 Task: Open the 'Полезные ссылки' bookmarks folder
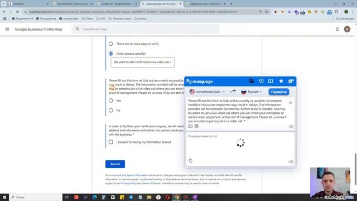click(120, 18)
